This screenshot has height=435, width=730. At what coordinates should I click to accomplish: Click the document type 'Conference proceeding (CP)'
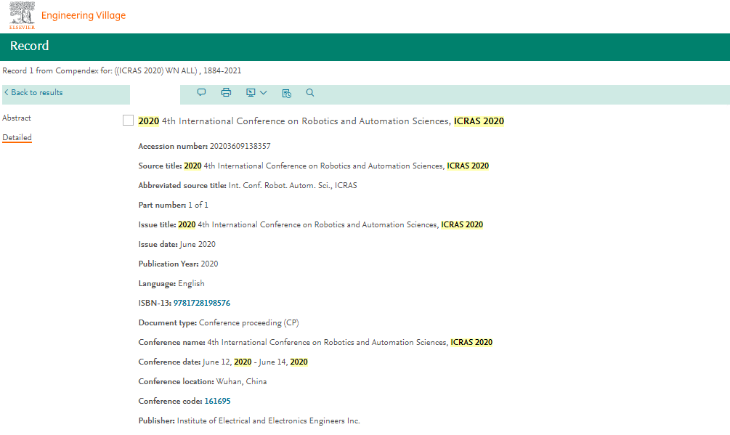[x=248, y=323]
